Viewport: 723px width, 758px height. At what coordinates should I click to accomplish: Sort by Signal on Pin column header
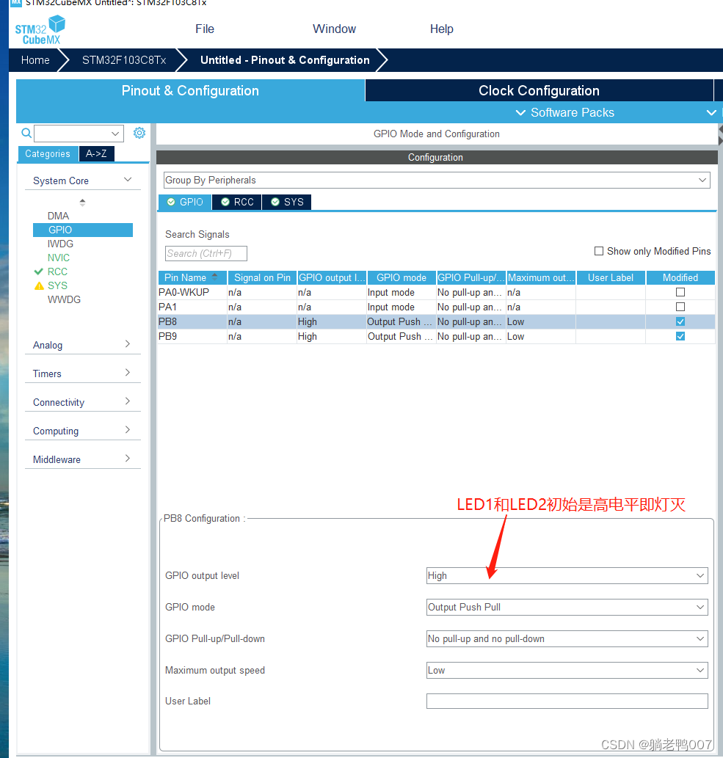pos(262,277)
